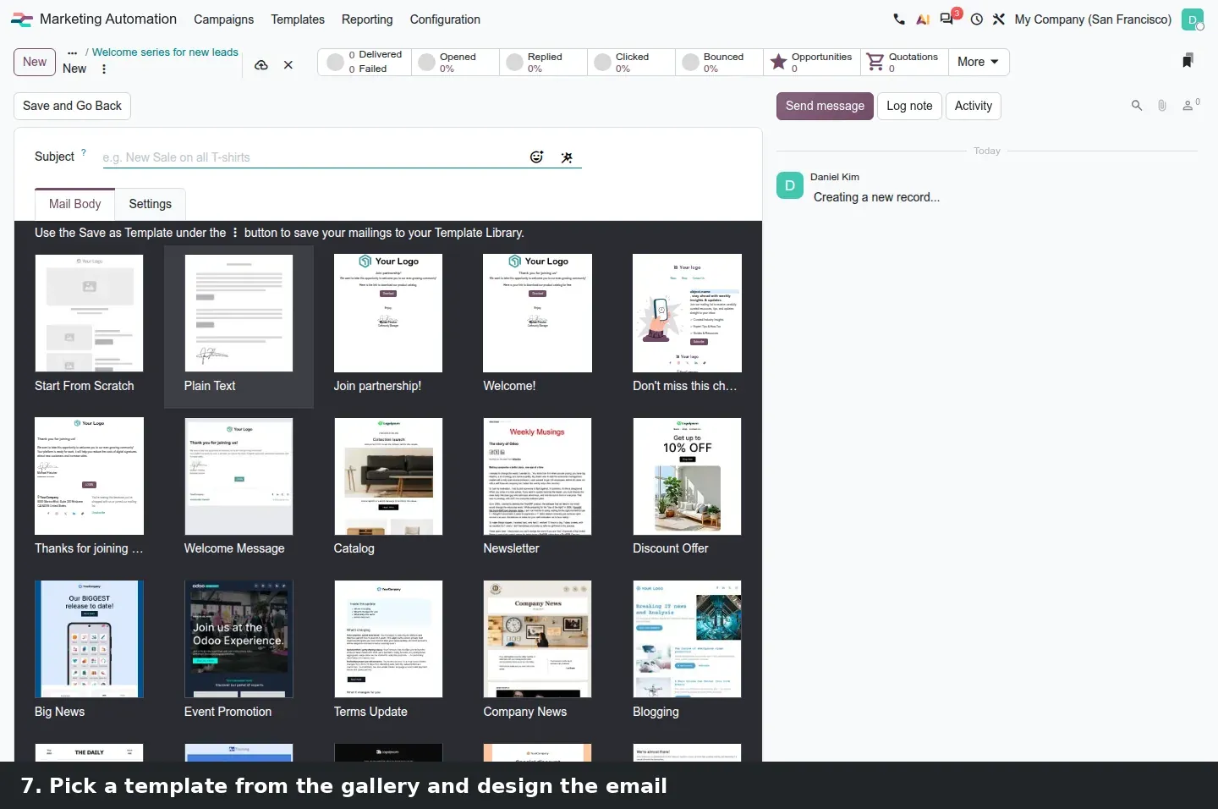
Task: Open the Replied stat button
Action: coord(543,62)
